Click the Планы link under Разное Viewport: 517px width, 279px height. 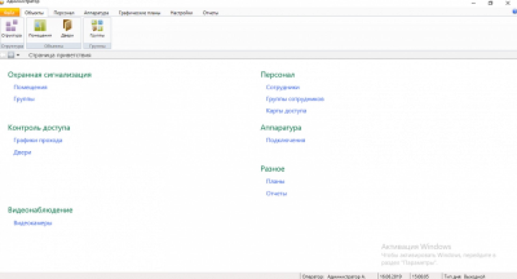click(275, 181)
